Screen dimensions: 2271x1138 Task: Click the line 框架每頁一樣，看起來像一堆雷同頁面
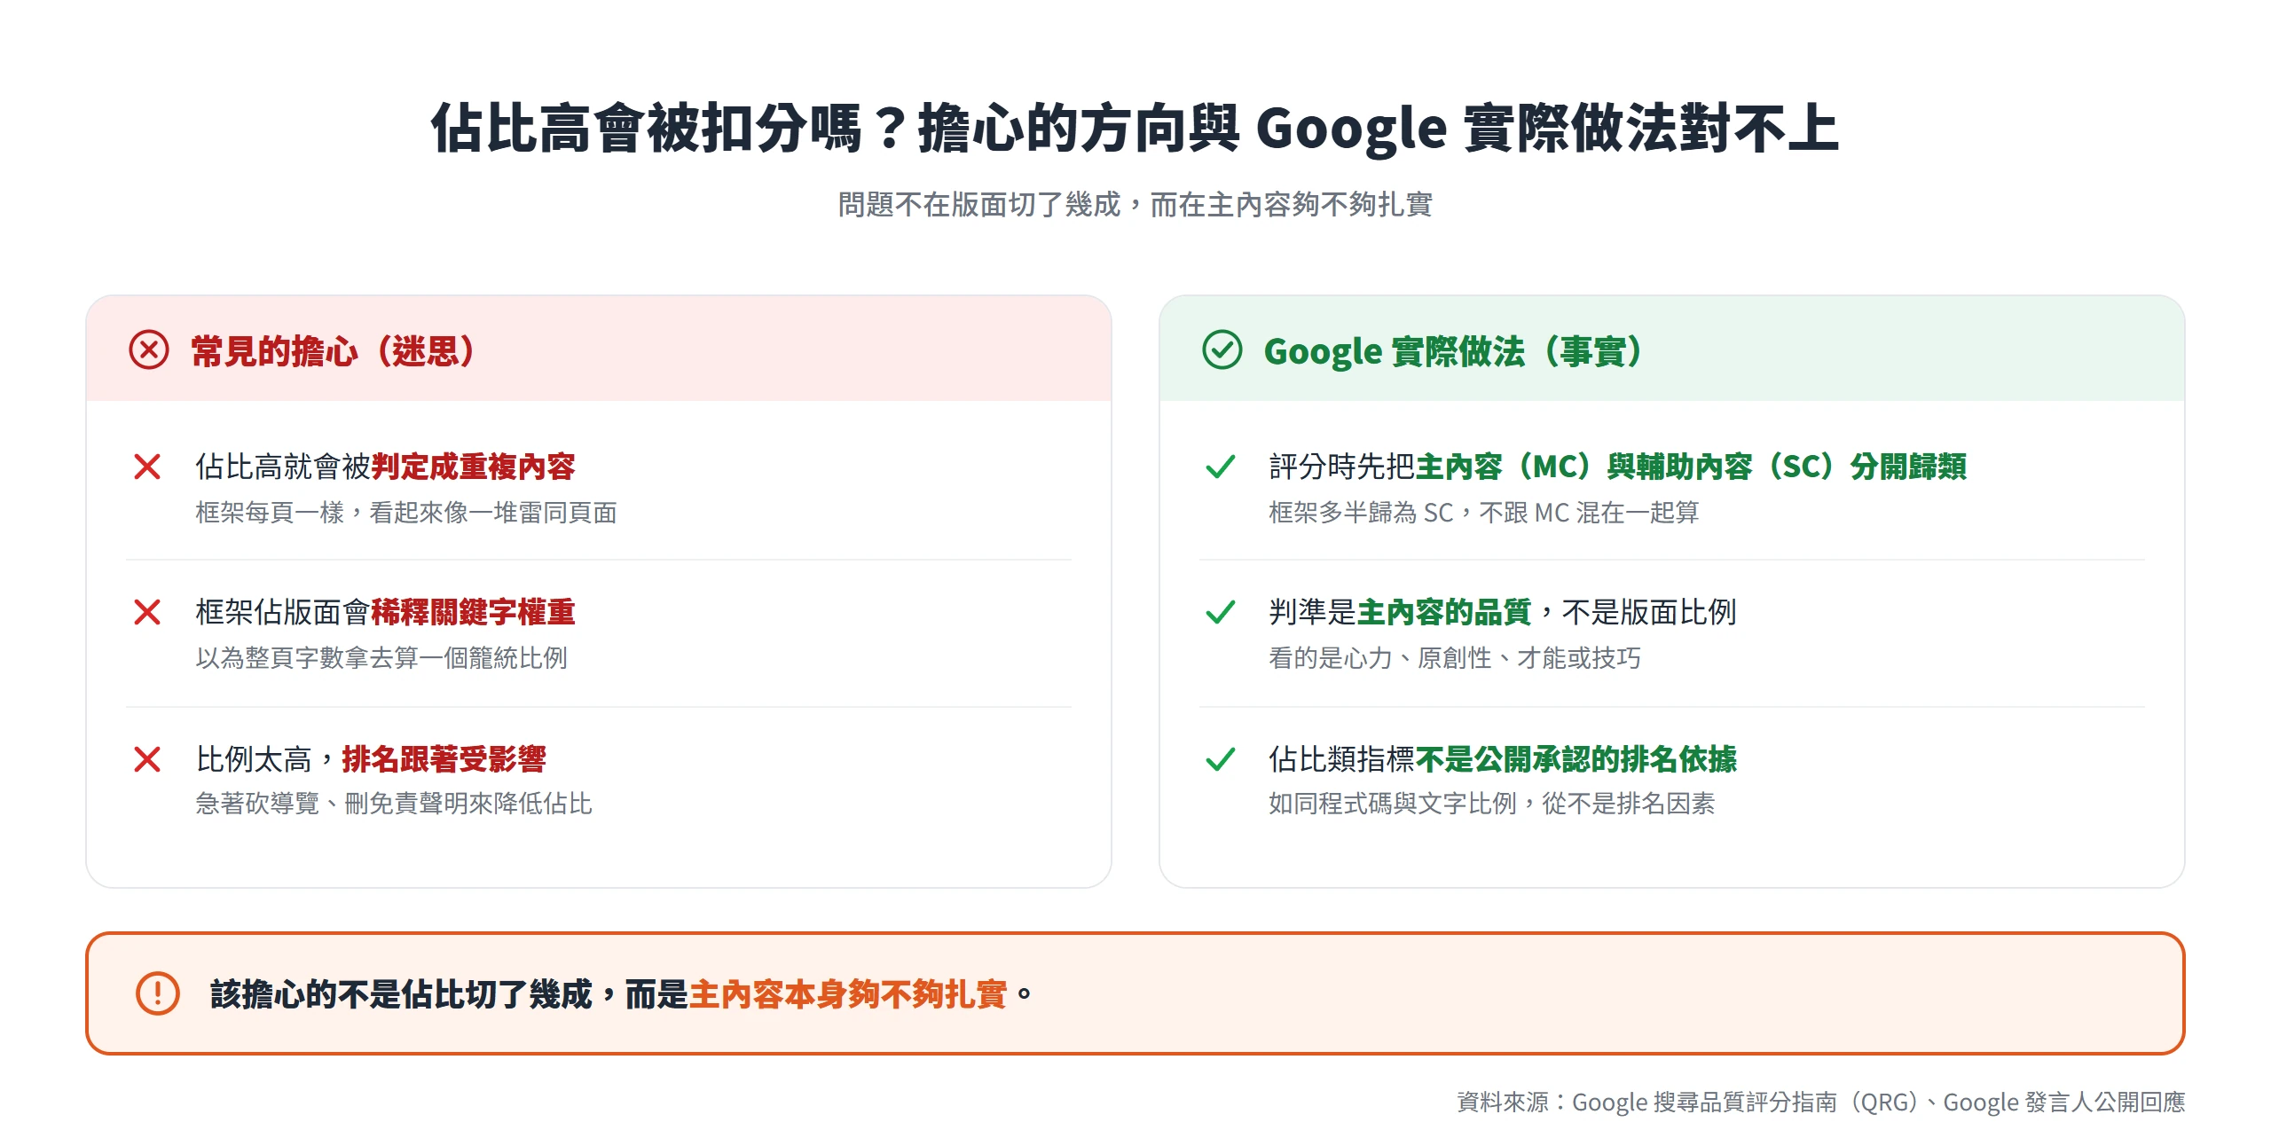tap(406, 513)
